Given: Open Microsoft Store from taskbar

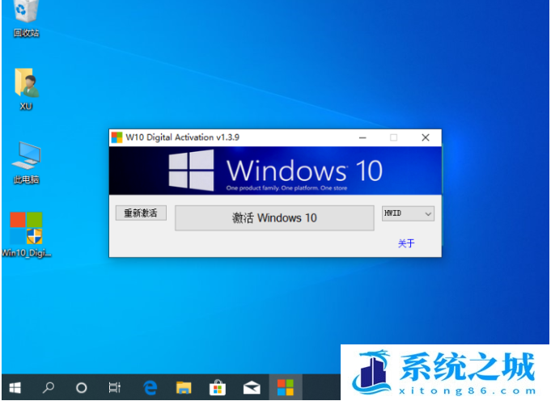Looking at the screenshot, I should point(218,387).
